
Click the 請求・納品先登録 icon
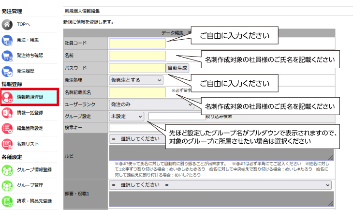pos(8,201)
